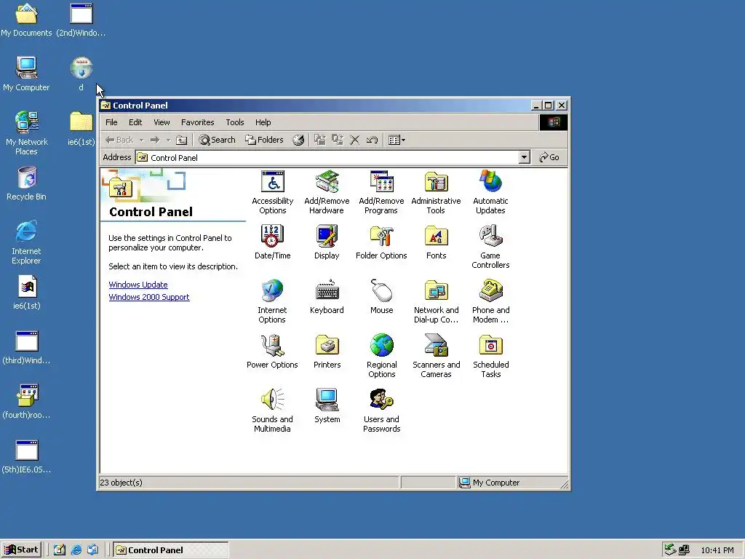
Task: Click the Forward arrow button
Action: click(155, 140)
